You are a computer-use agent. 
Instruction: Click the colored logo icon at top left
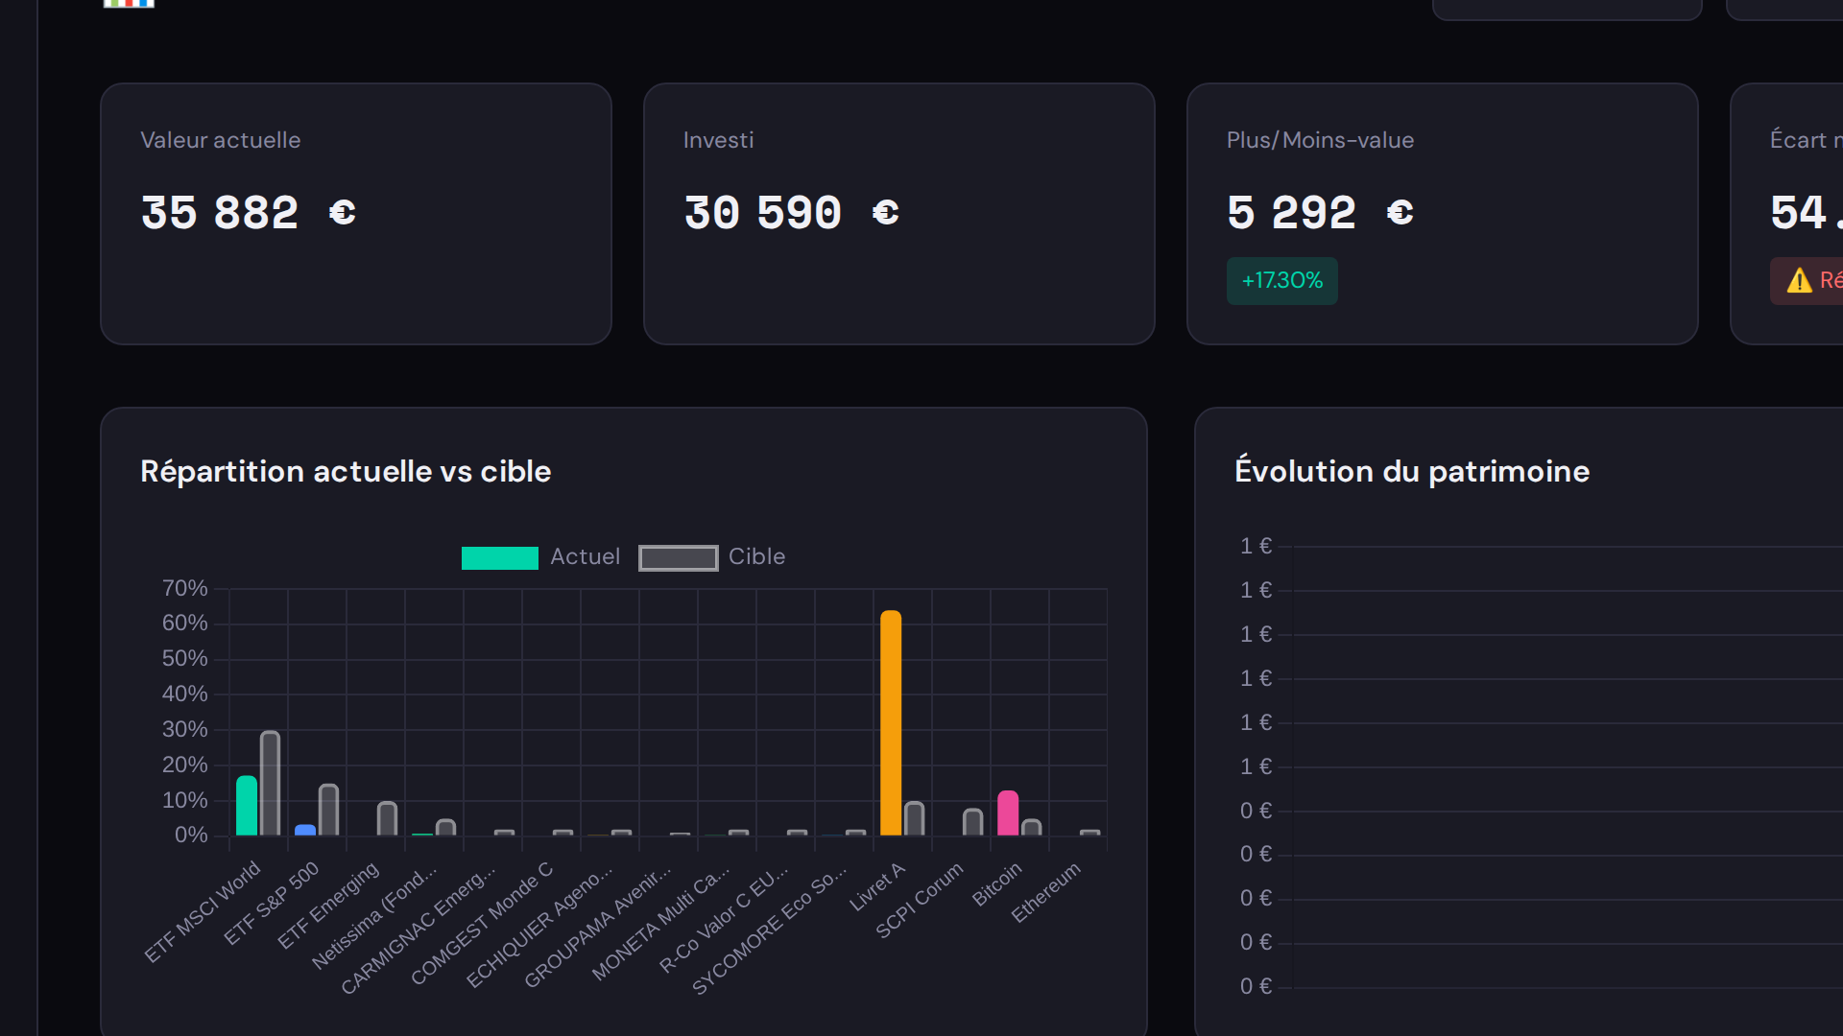128,5
